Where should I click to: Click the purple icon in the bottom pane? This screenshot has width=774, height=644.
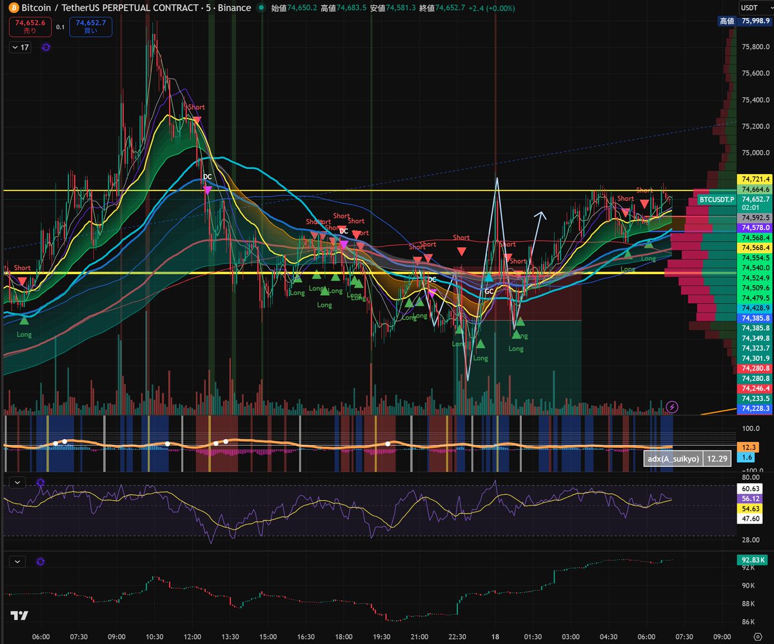click(x=41, y=561)
